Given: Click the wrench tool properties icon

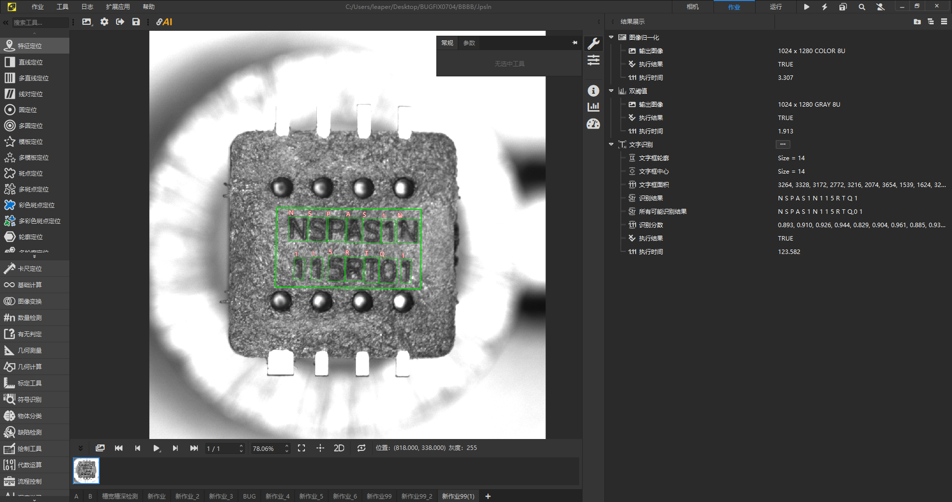Looking at the screenshot, I should (x=594, y=44).
